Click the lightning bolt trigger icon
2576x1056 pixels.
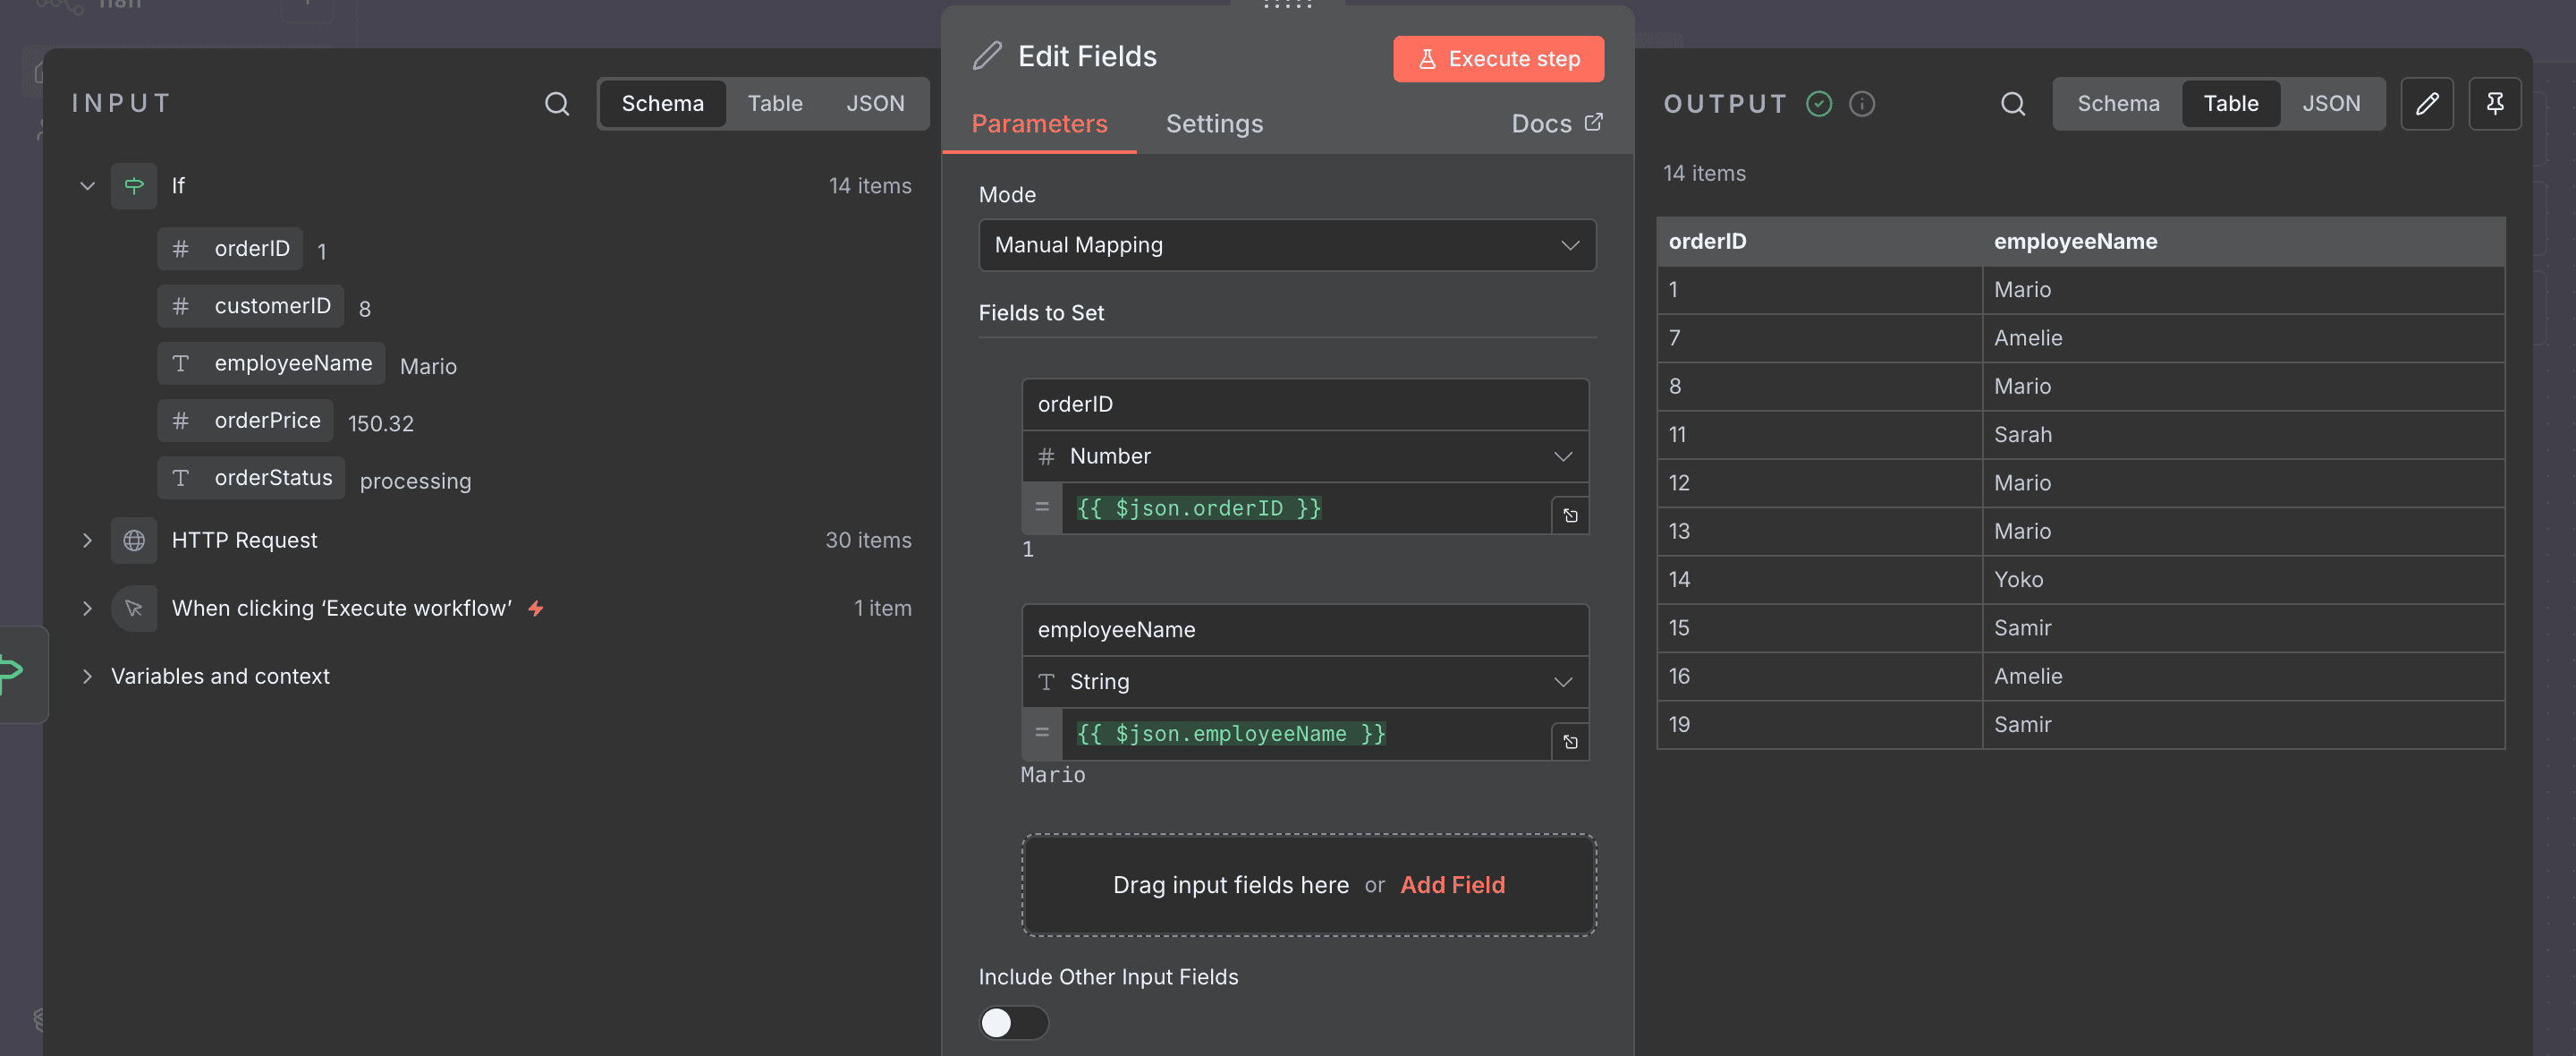536,609
